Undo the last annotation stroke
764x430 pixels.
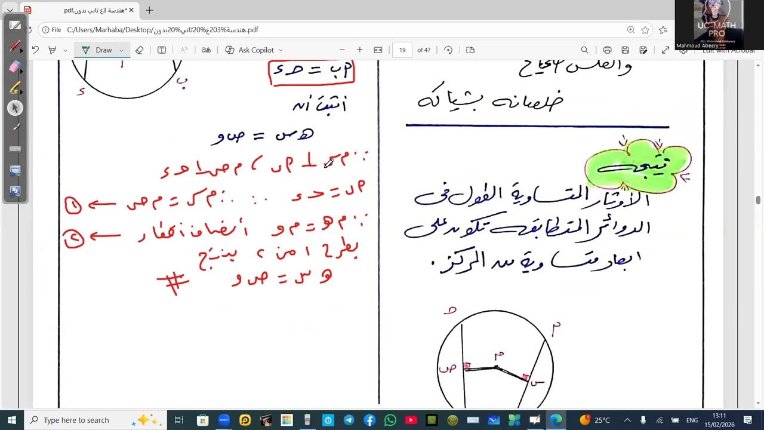(35, 50)
